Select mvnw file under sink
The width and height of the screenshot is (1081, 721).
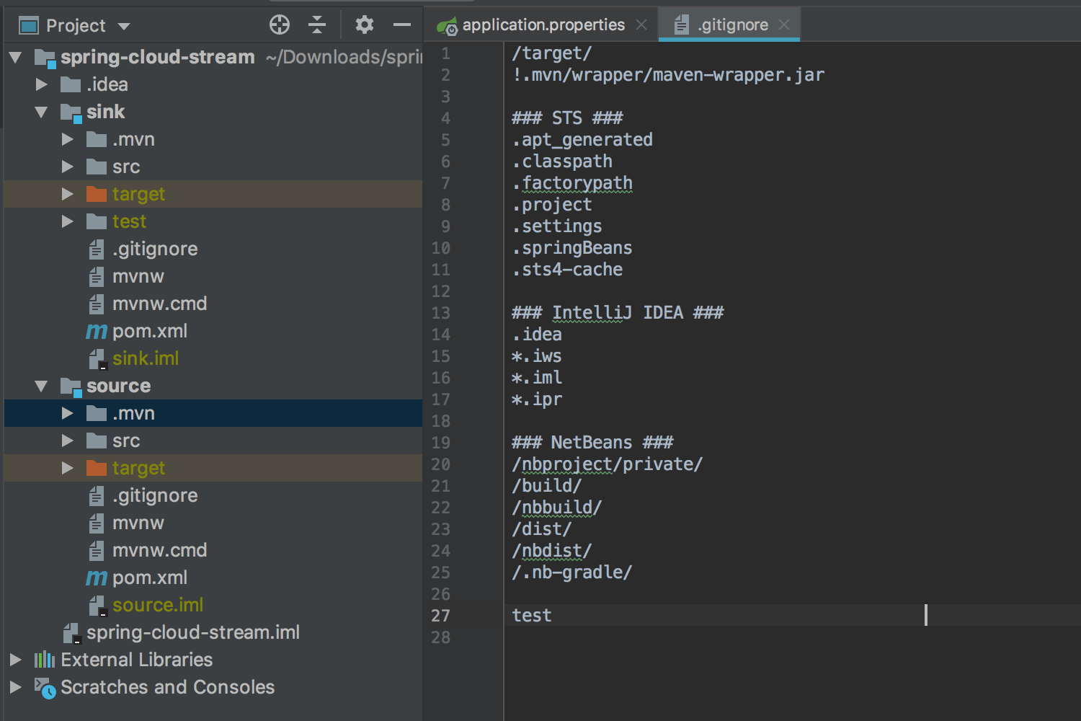coord(138,276)
